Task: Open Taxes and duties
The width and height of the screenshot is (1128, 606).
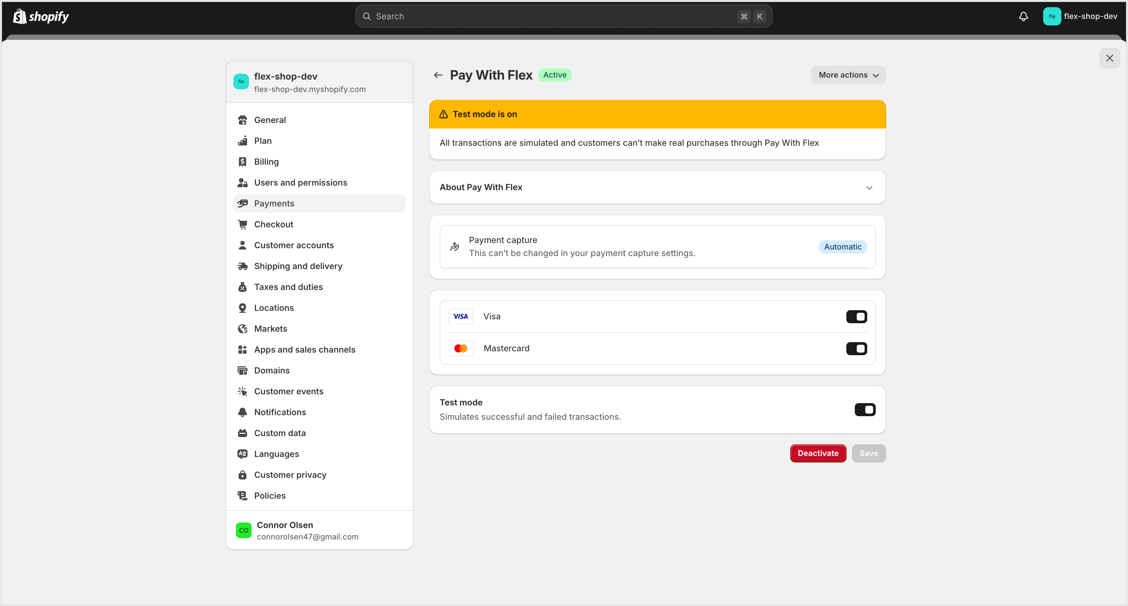Action: (x=320, y=287)
